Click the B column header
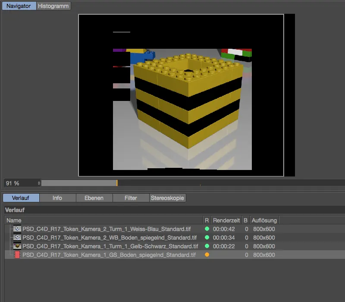This screenshot has width=345, height=302. pyautogui.click(x=246, y=220)
